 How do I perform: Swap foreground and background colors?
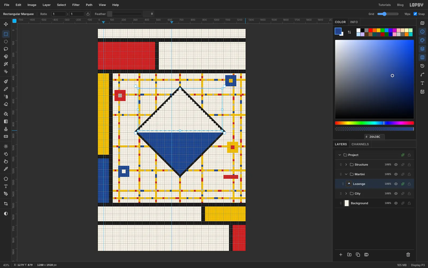point(349,32)
